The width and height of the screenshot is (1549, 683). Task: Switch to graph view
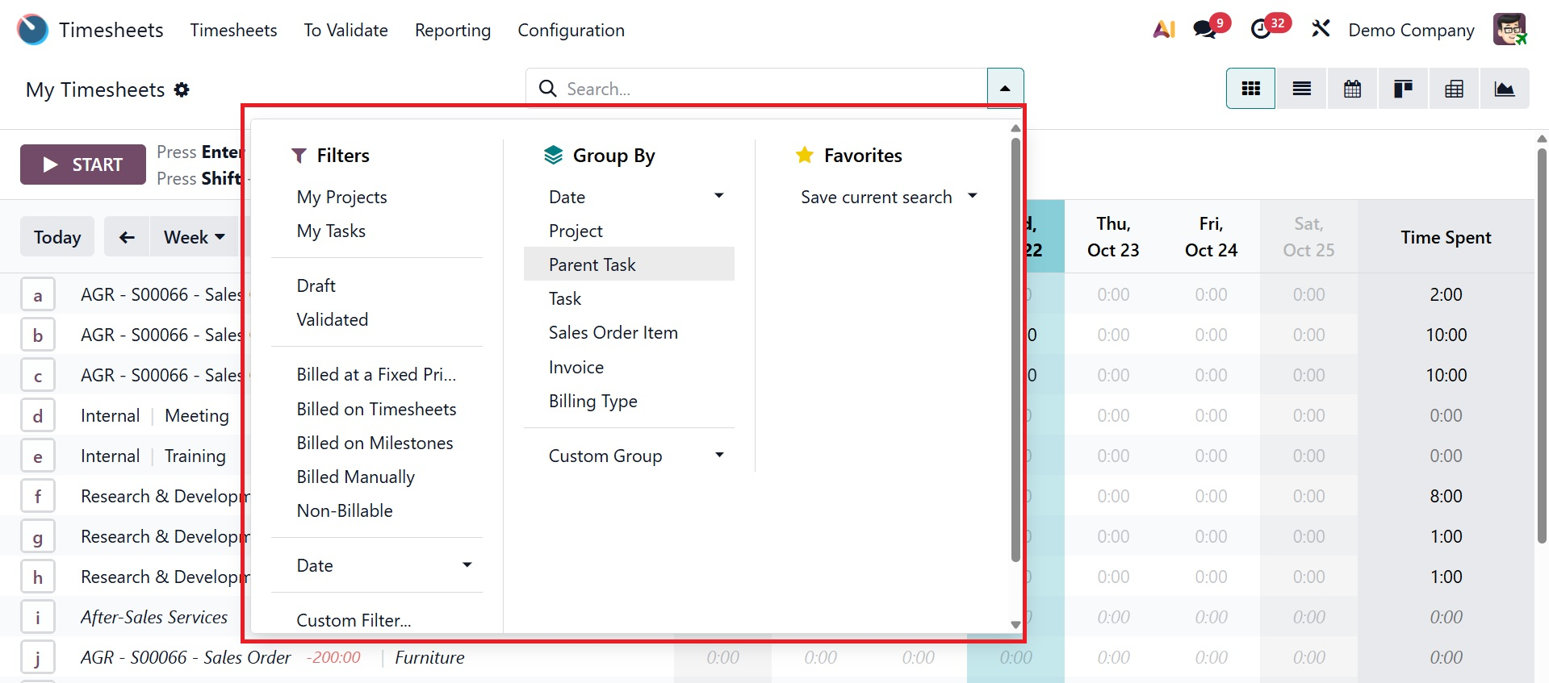1505,89
